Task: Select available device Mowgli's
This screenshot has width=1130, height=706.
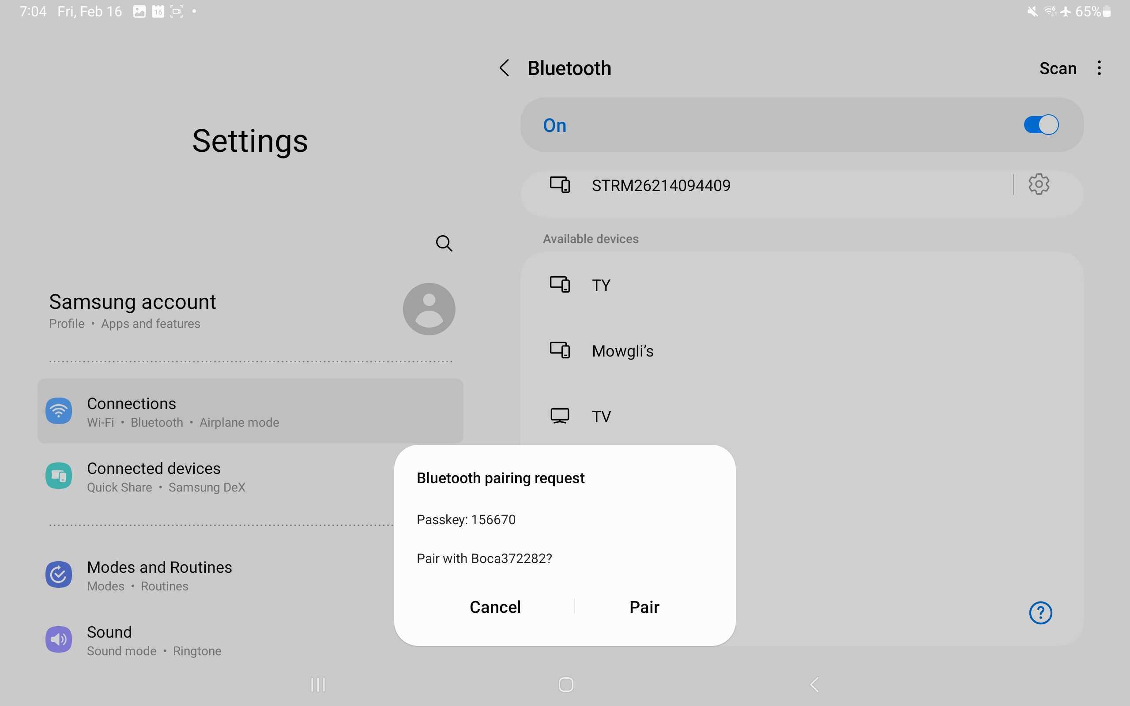Action: 801,351
